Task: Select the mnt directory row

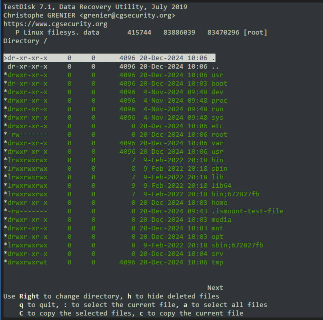Action: 113,228
